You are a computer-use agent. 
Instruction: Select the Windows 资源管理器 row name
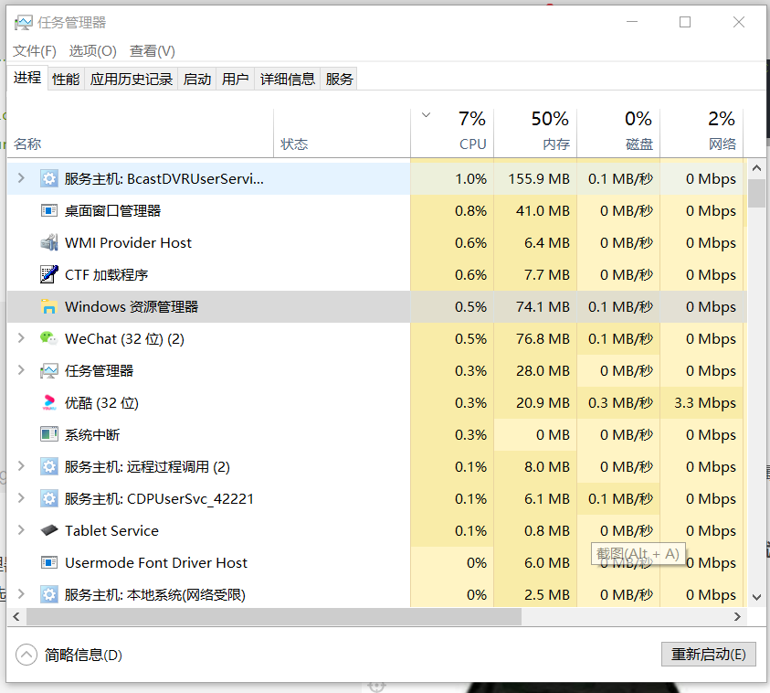[x=132, y=306]
